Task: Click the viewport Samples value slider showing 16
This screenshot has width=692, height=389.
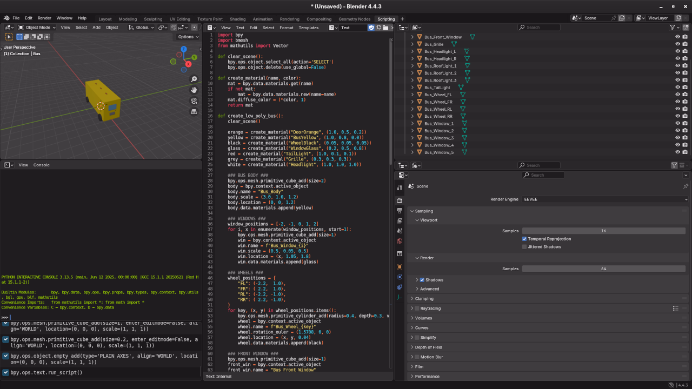Action: [x=604, y=231]
